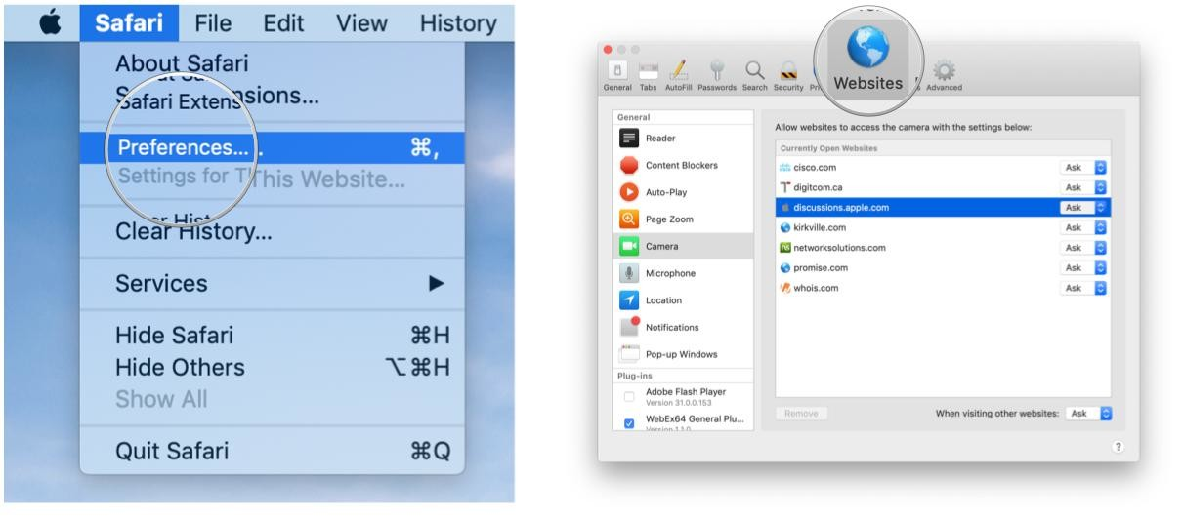The image size is (1183, 518).
Task: Open the View menu
Action: [x=361, y=21]
